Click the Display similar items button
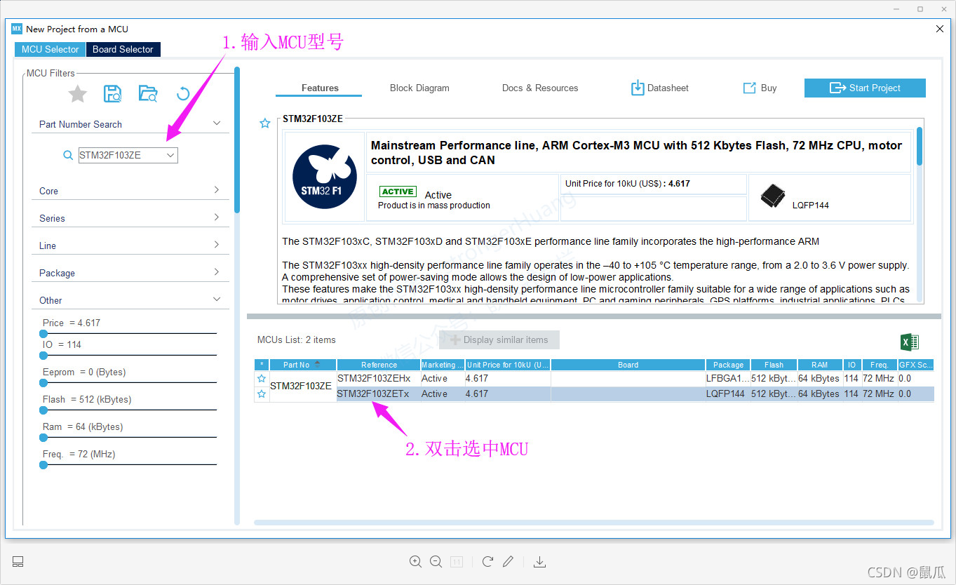 [499, 339]
